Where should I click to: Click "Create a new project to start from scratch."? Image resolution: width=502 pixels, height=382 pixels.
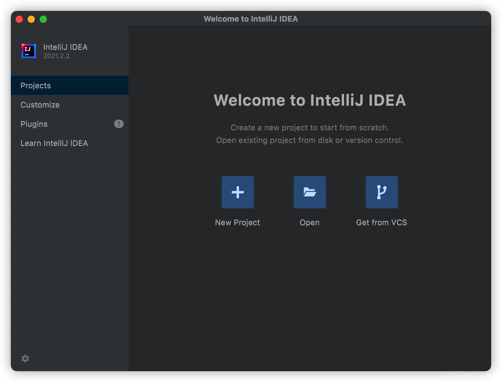point(310,128)
